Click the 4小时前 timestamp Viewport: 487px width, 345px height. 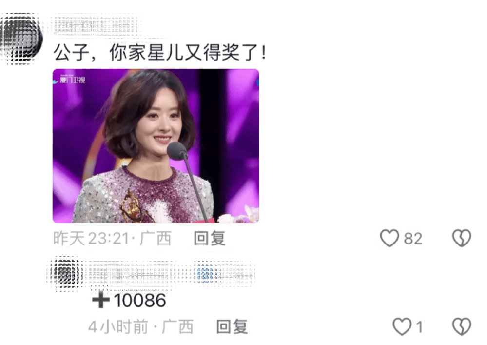[118, 326]
